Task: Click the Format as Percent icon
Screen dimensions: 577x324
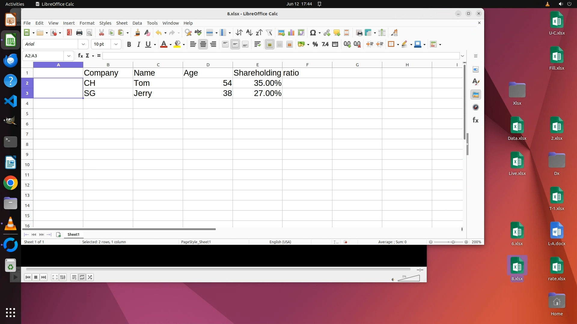Action: click(x=315, y=44)
